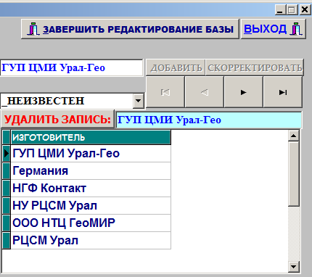
Task: Click the ДОБАВИТЬ button
Action: tap(176, 67)
